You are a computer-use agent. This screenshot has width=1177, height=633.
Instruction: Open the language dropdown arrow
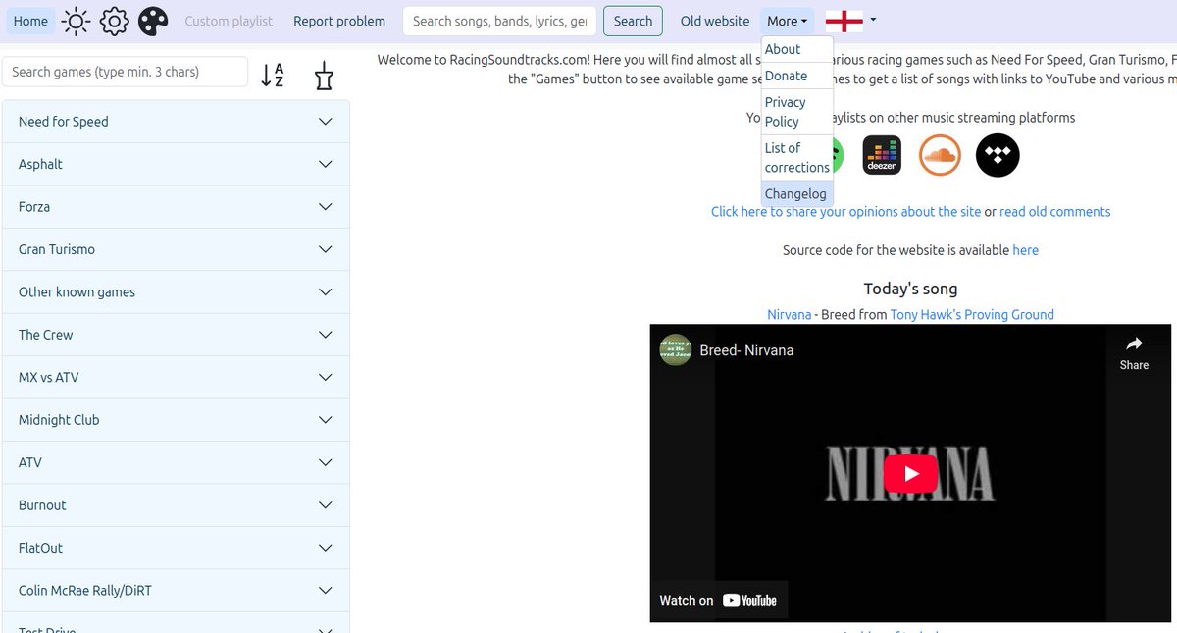pos(873,20)
